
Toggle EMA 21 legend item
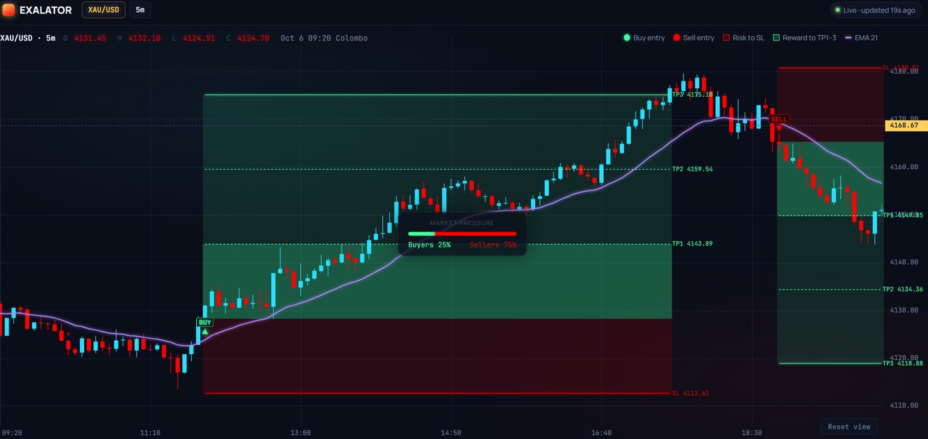coord(861,38)
